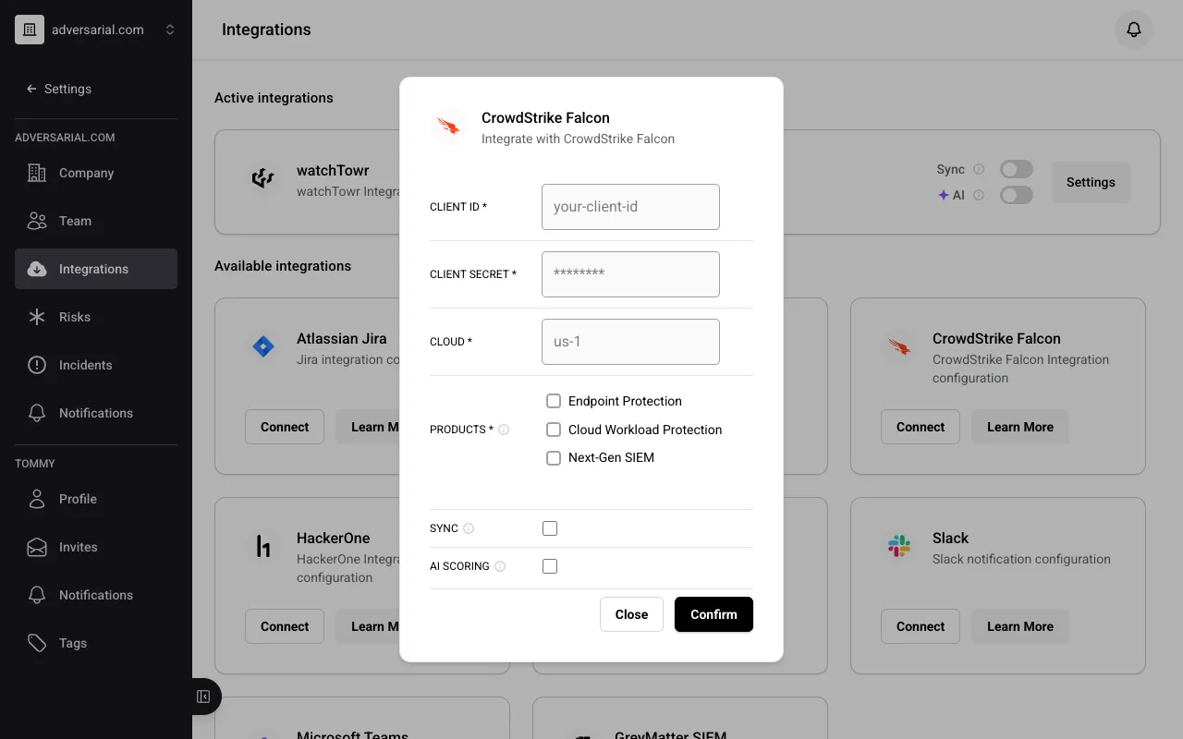Click the CrowdStrike Falcon card logo
The height and width of the screenshot is (739, 1183).
click(x=899, y=347)
